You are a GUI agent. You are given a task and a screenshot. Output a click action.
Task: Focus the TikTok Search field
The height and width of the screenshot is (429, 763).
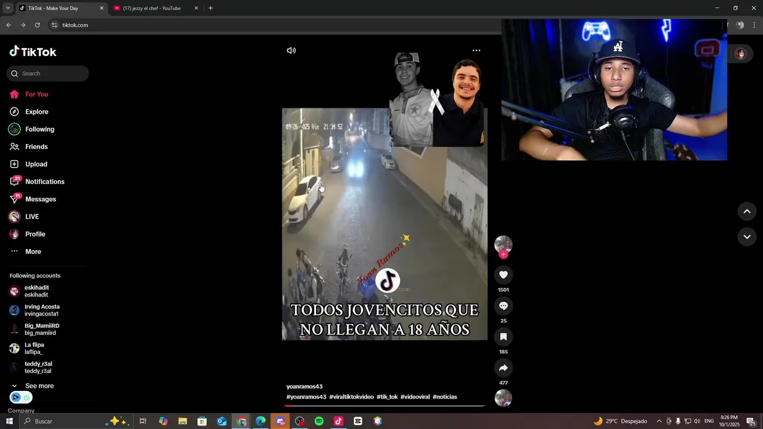point(48,73)
